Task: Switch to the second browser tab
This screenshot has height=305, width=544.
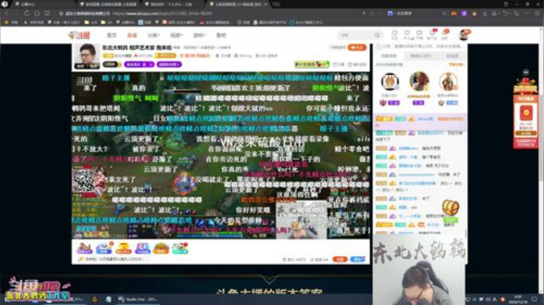Action: point(110,5)
